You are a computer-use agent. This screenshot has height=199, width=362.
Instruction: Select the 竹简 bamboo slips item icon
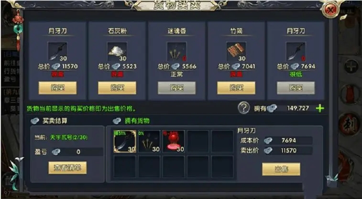coord(236,52)
